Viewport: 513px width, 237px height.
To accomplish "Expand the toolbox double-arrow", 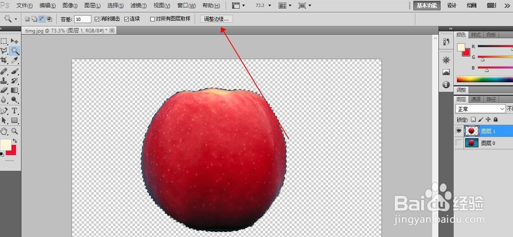I will tap(2, 29).
